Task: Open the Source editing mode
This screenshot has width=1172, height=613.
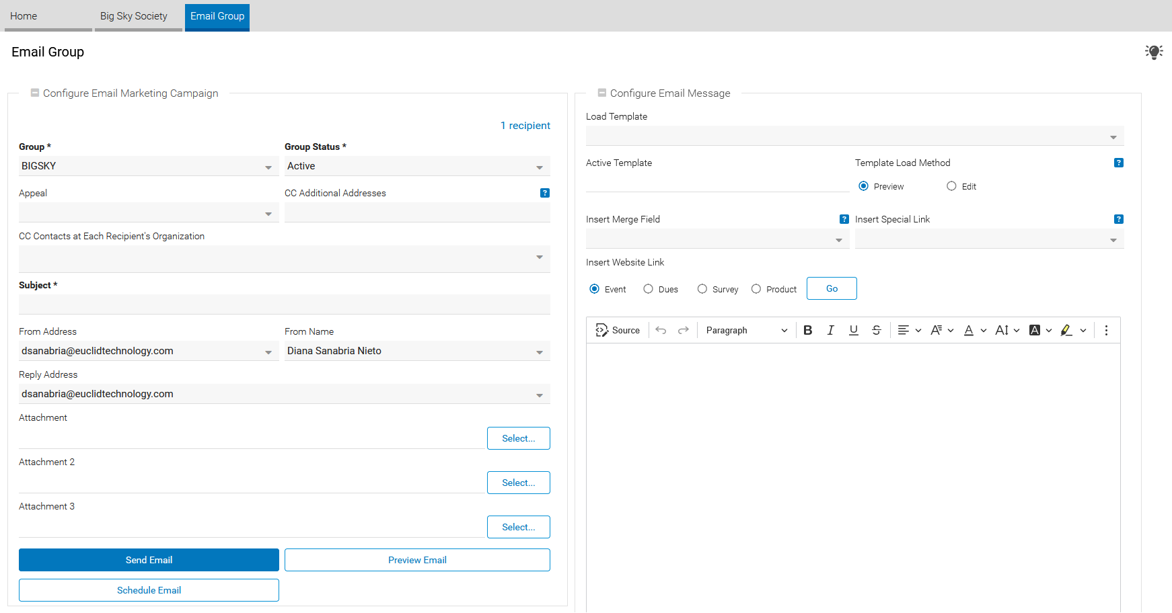Action: coord(618,330)
